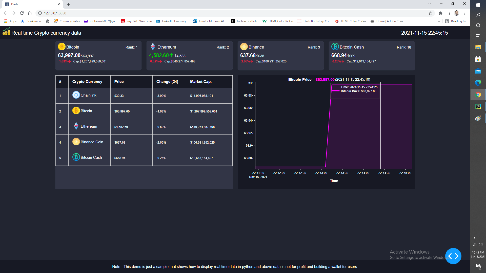Reload the page
Image resolution: width=486 pixels, height=273 pixels.
coord(22,13)
